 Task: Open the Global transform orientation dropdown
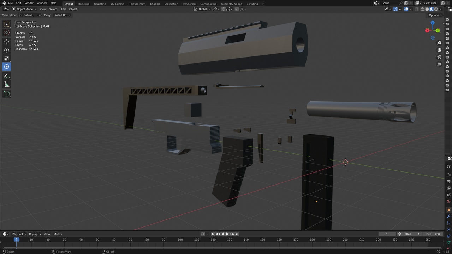202,9
